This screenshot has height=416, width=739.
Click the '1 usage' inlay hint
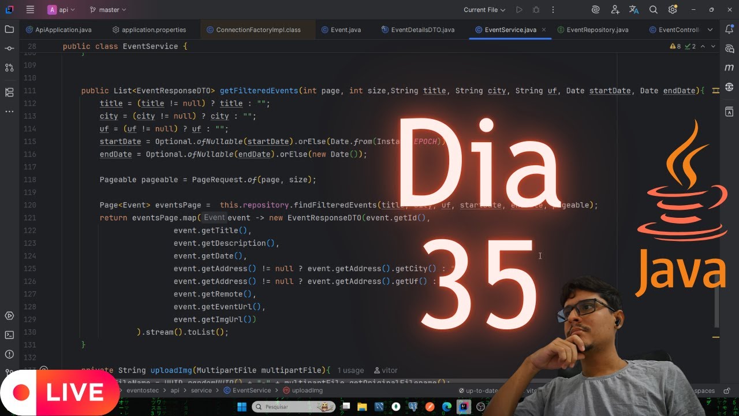350,370
